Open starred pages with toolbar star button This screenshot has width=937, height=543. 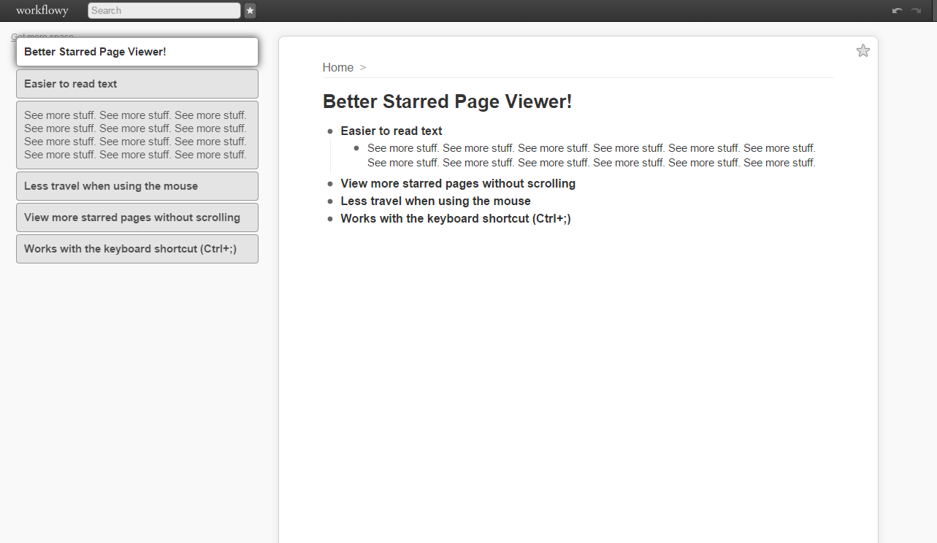tap(250, 10)
